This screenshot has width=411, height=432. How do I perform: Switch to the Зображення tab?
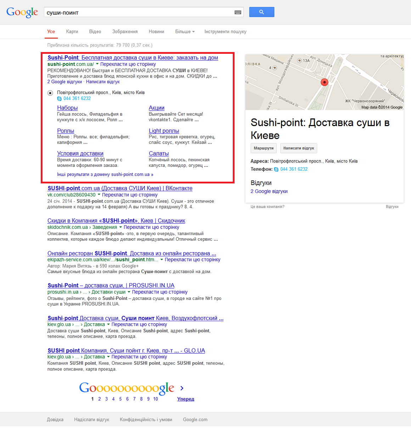click(x=125, y=32)
